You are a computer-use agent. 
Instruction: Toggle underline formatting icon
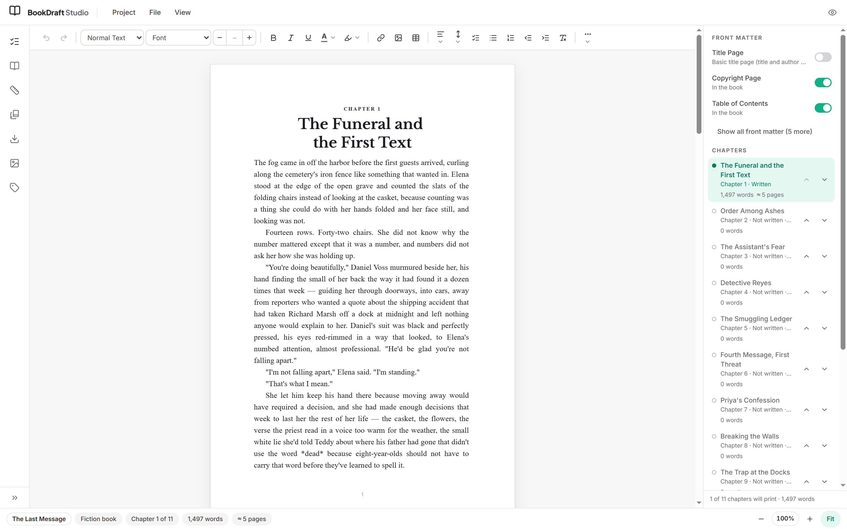click(308, 38)
